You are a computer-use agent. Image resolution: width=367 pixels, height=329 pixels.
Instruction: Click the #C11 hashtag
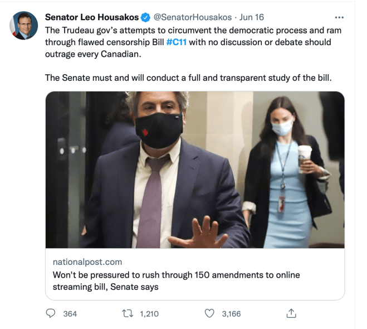point(176,42)
